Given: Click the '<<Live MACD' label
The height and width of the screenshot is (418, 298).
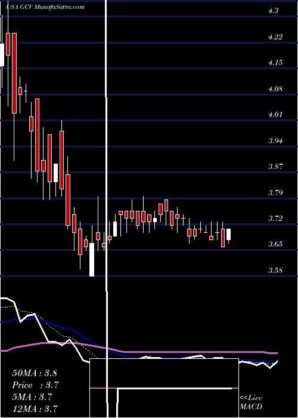Looking at the screenshot, I should click(251, 402).
